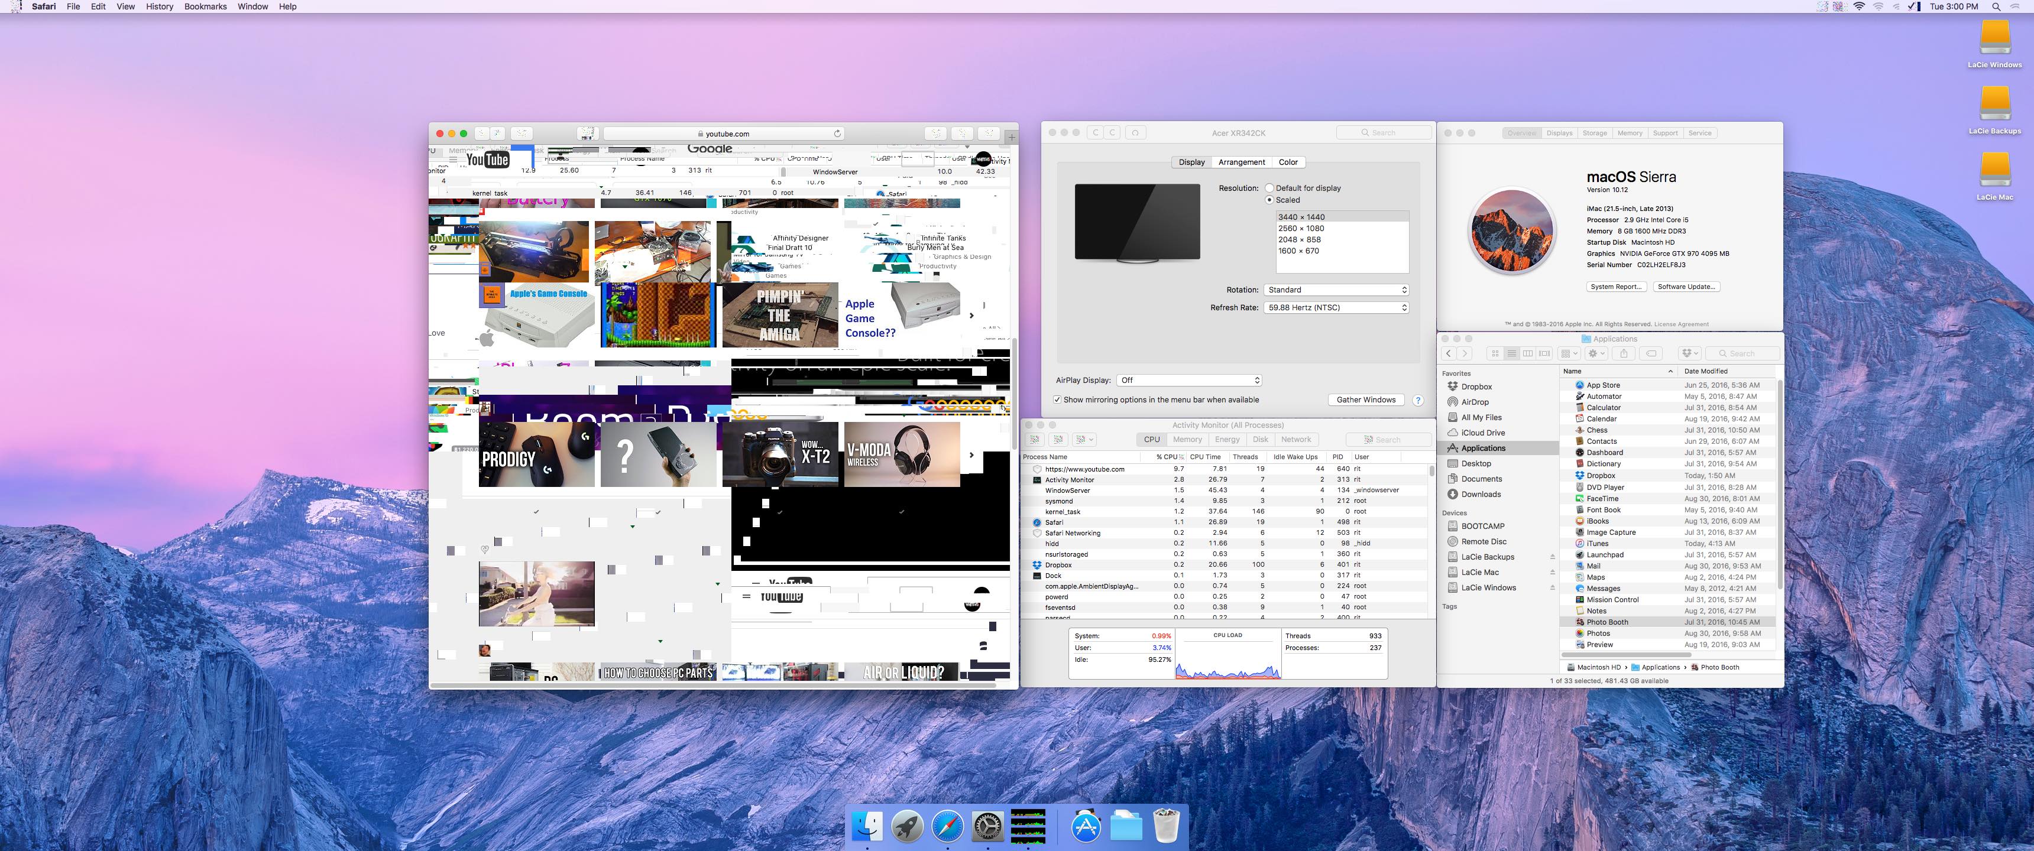2034x851 pixels.
Task: Open Finder Arrange grouping dropdown
Action: click(x=1570, y=353)
